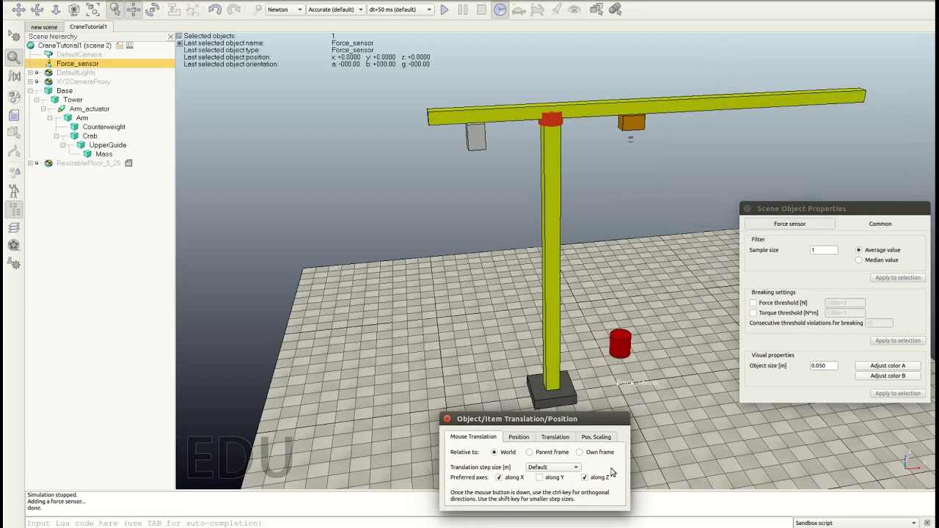The image size is (939, 528).
Task: Select the 'Mouse Translation' tab
Action: pyautogui.click(x=473, y=436)
